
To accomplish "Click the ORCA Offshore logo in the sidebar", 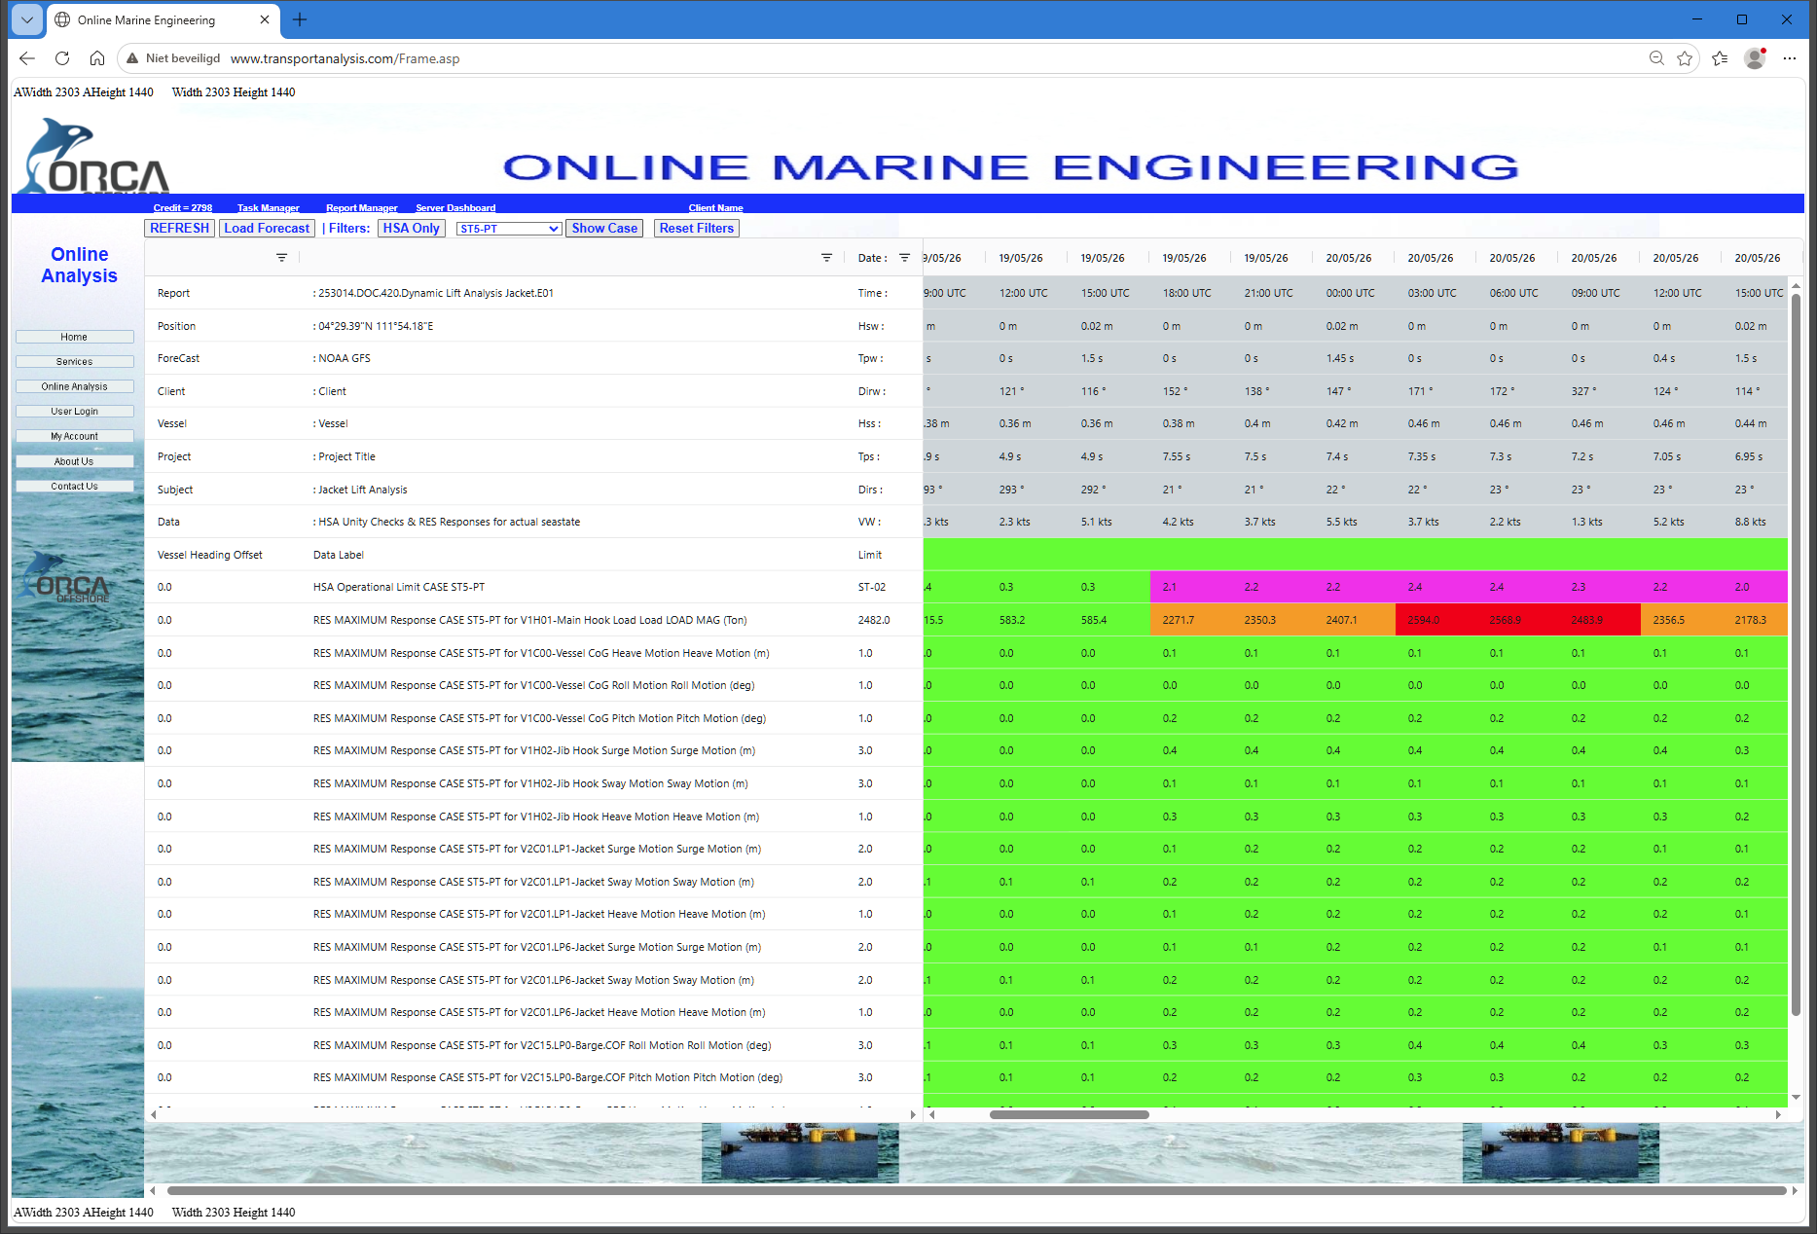I will point(66,578).
